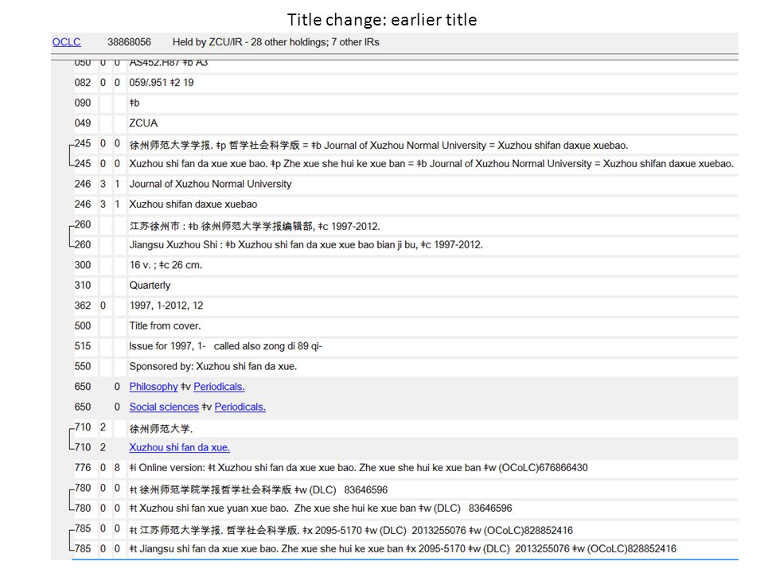The height and width of the screenshot is (573, 764).
Task: Click the linked-field bracket beside the 245 tags
Action: [x=71, y=154]
